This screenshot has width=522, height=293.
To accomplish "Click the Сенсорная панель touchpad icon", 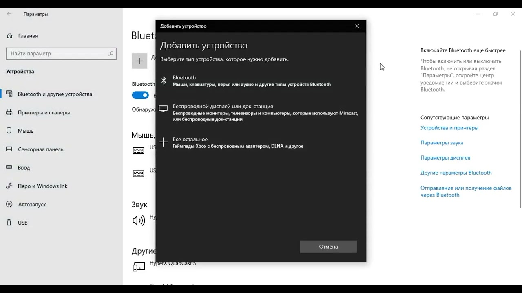I will (9, 149).
